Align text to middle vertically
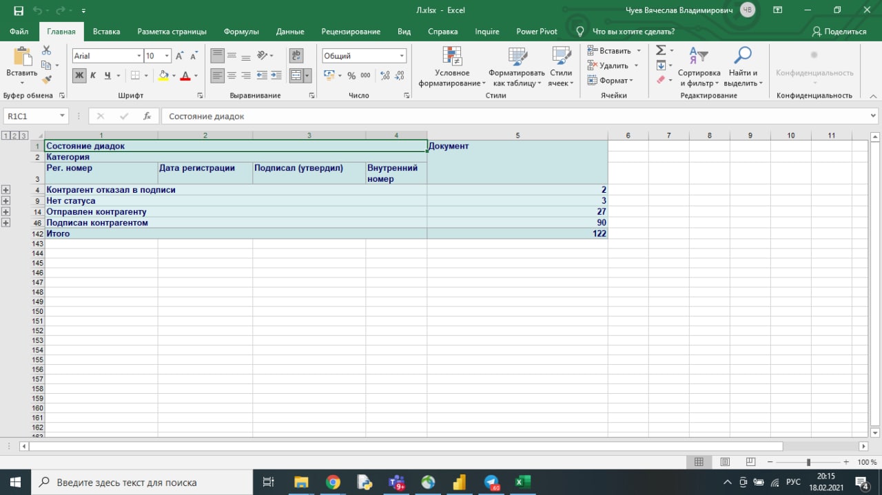 [232, 56]
